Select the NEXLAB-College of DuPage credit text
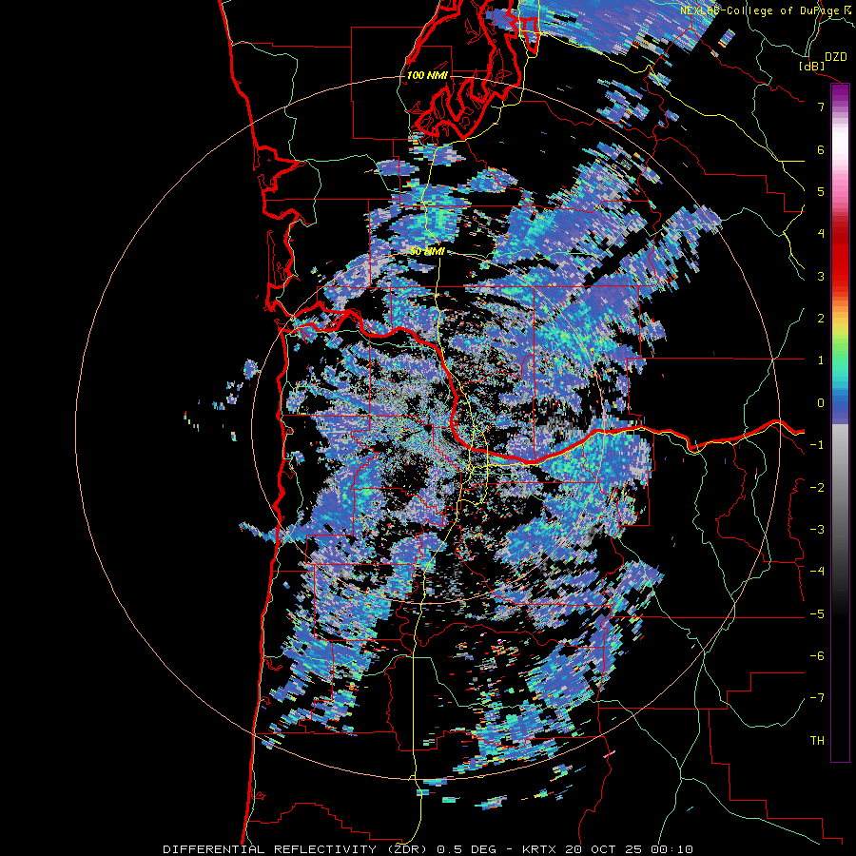The width and height of the screenshot is (856, 856). (767, 10)
